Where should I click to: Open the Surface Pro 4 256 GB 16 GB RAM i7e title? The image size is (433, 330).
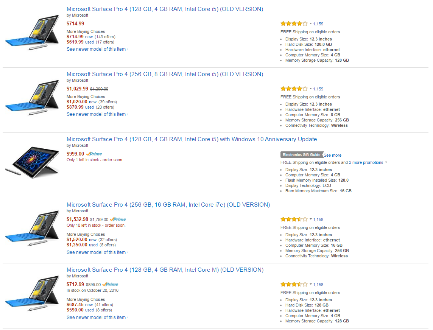(168, 205)
